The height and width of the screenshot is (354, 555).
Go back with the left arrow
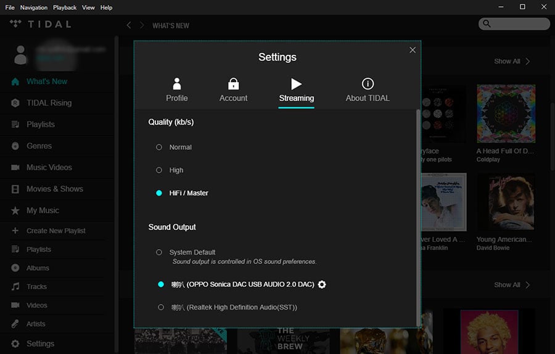pos(129,25)
